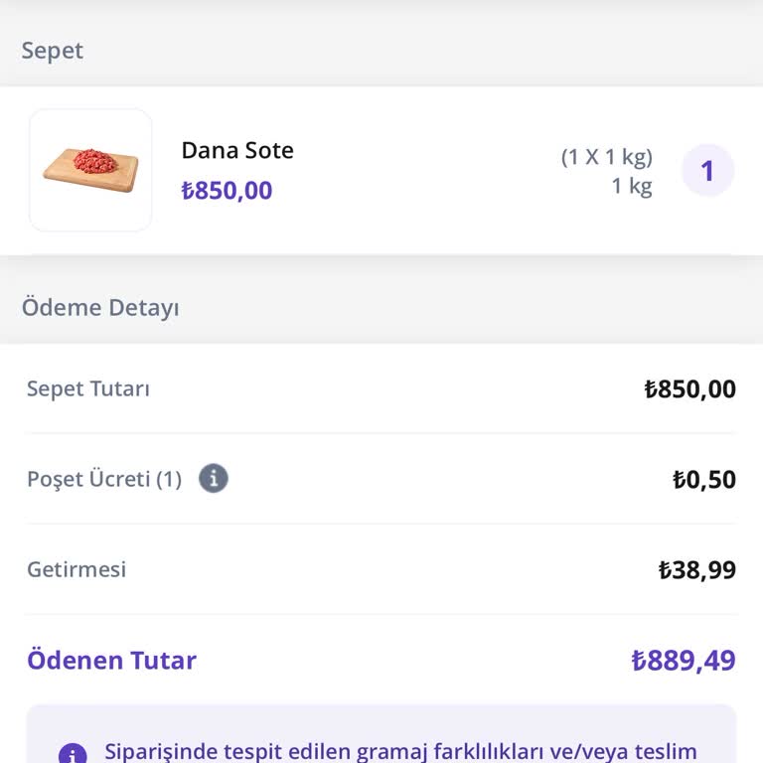
Task: Click the 1 kg weight text
Action: (632, 187)
